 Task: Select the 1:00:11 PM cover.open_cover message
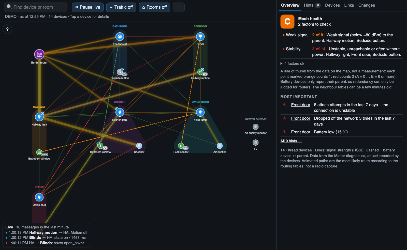[x=45, y=243]
